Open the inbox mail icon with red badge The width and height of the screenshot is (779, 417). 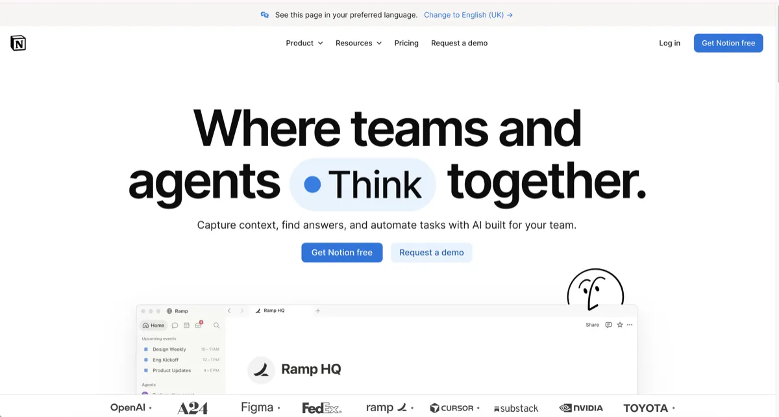(199, 325)
